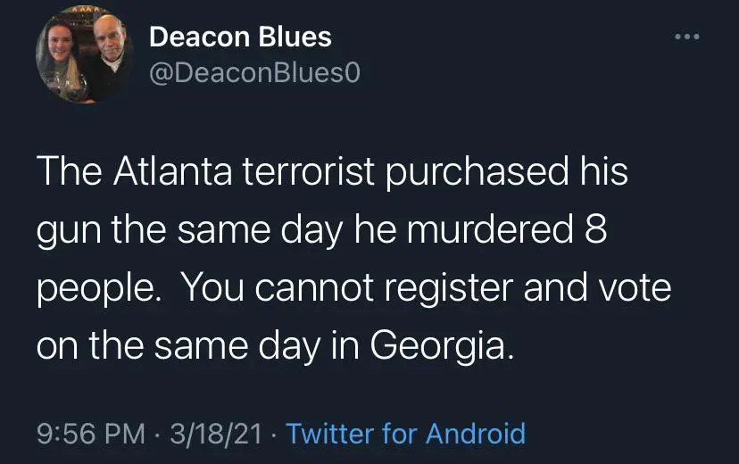Click the line "The Atlanta terrorist purchased his"
This screenshot has height=464, width=739.
[x=332, y=172]
